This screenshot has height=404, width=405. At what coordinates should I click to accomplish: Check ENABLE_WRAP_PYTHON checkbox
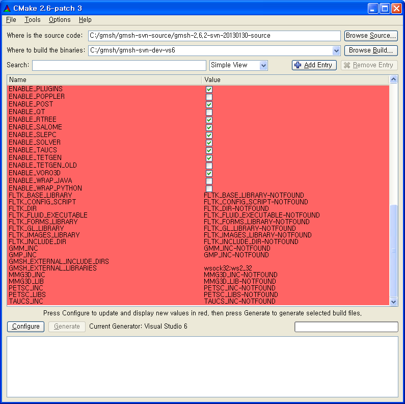209,188
